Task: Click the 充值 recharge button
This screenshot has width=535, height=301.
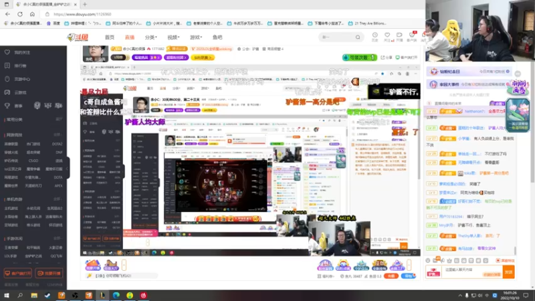Action: pyautogui.click(x=391, y=276)
